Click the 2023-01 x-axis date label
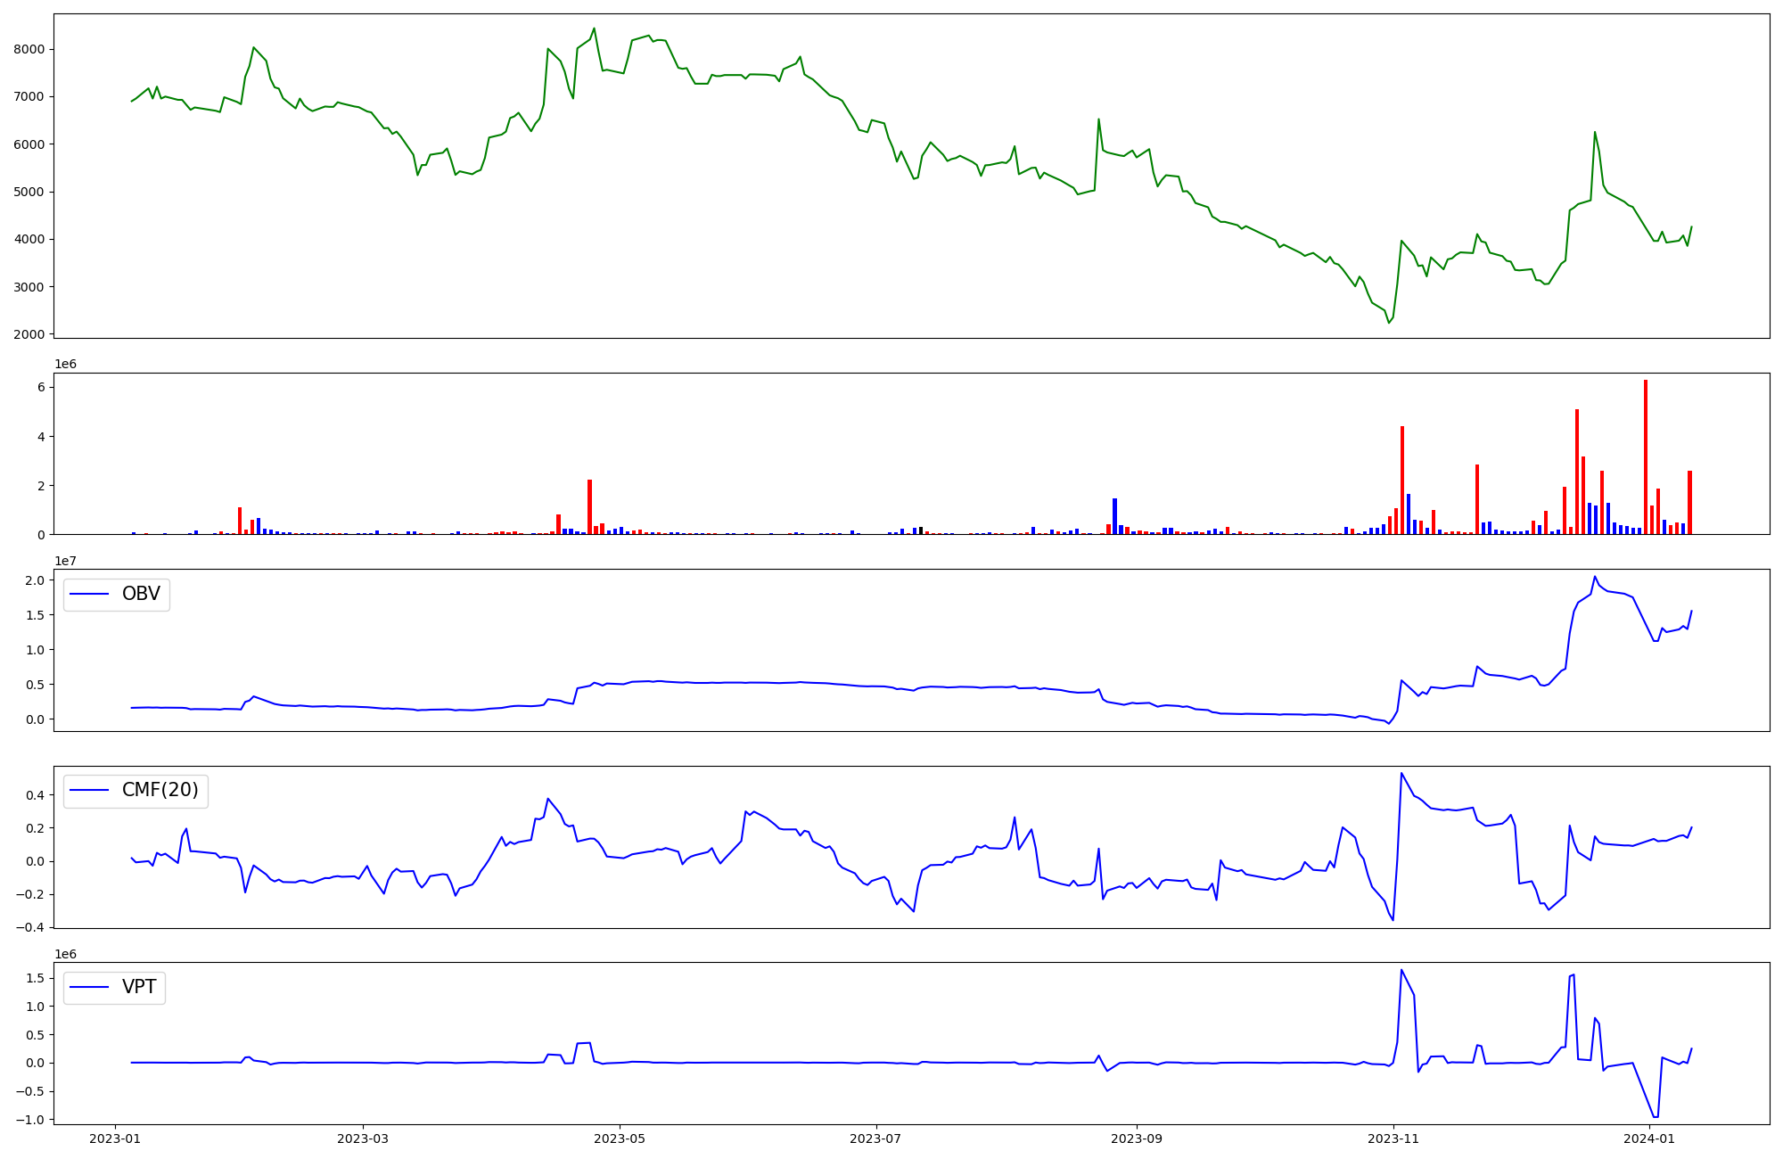The height and width of the screenshot is (1159, 1783). coord(116,1138)
